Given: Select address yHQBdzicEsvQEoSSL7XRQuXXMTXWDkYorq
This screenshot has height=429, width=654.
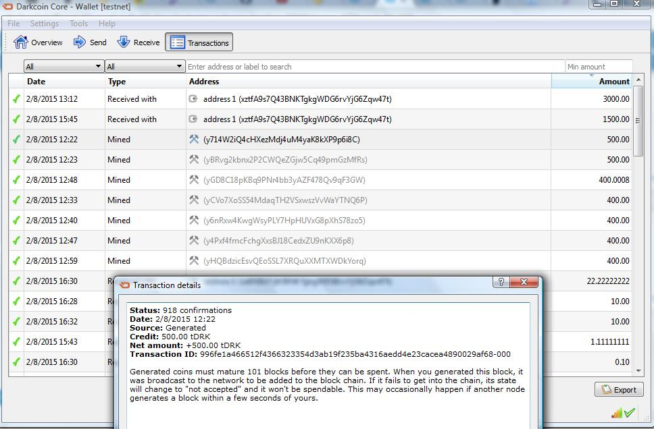Looking at the screenshot, I should pos(284,261).
